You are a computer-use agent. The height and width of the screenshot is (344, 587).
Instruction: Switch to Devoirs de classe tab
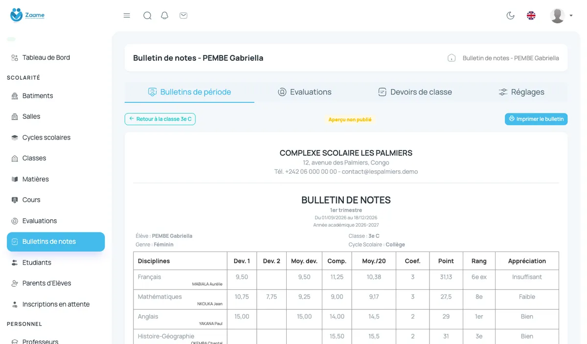(415, 92)
